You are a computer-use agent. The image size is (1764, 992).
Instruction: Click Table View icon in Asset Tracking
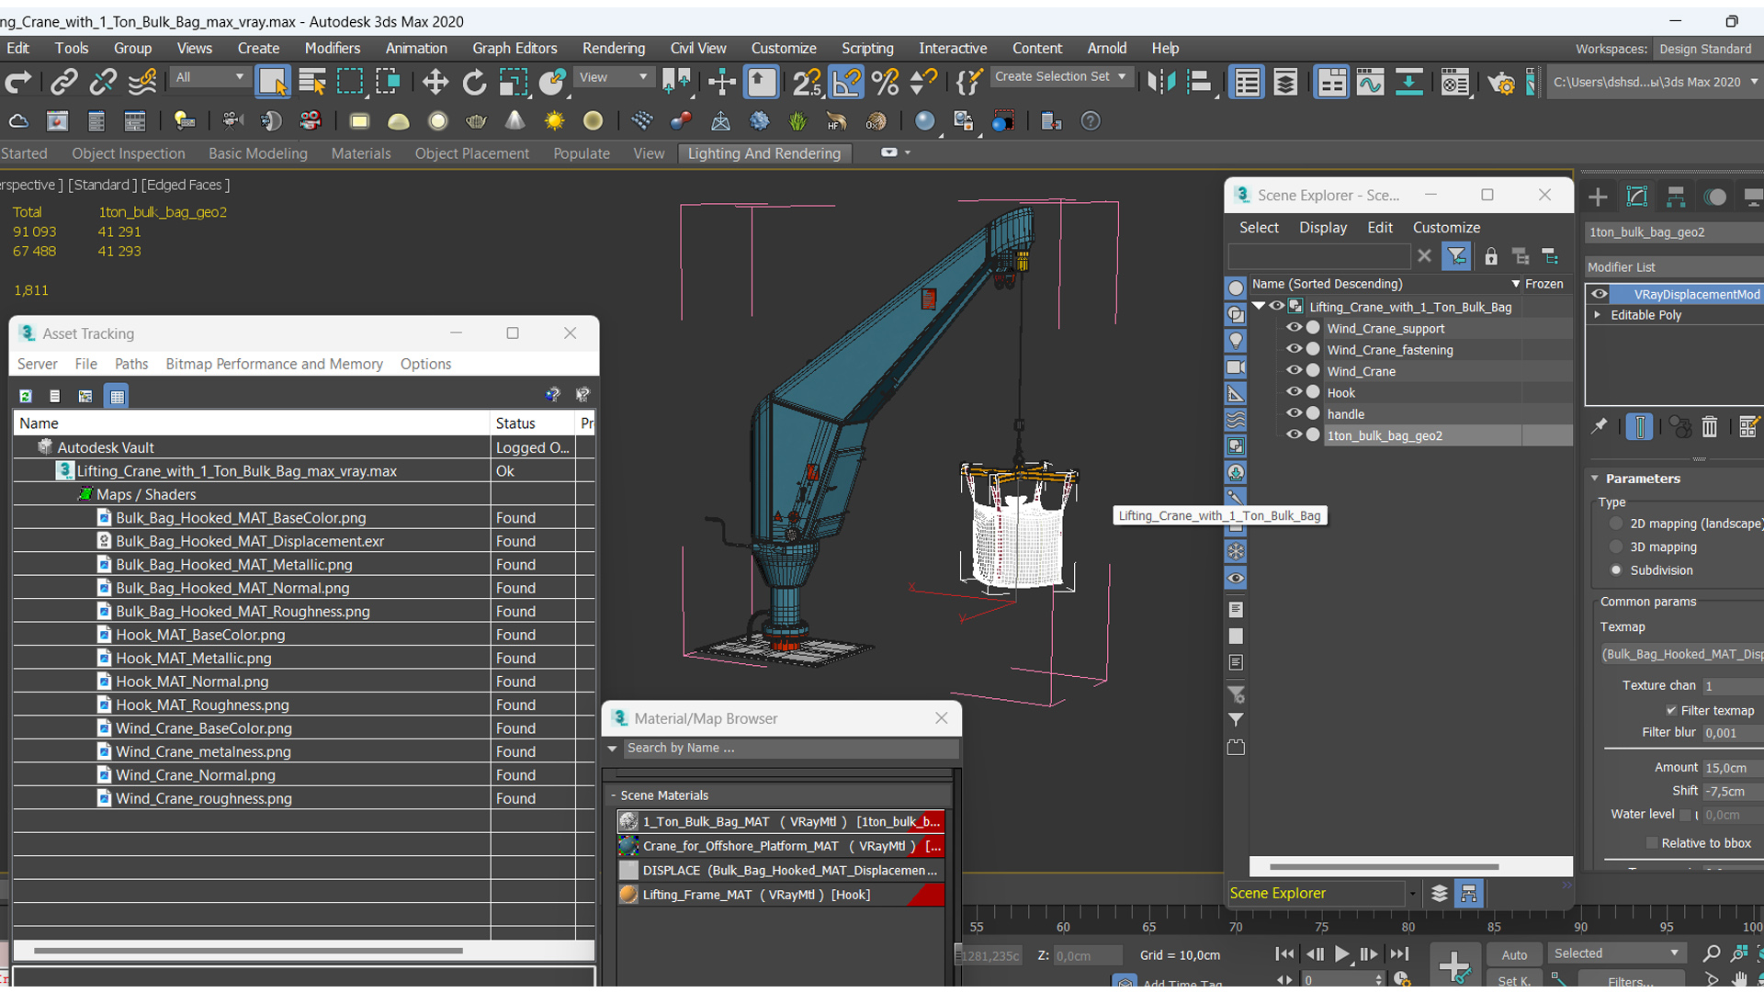point(117,396)
